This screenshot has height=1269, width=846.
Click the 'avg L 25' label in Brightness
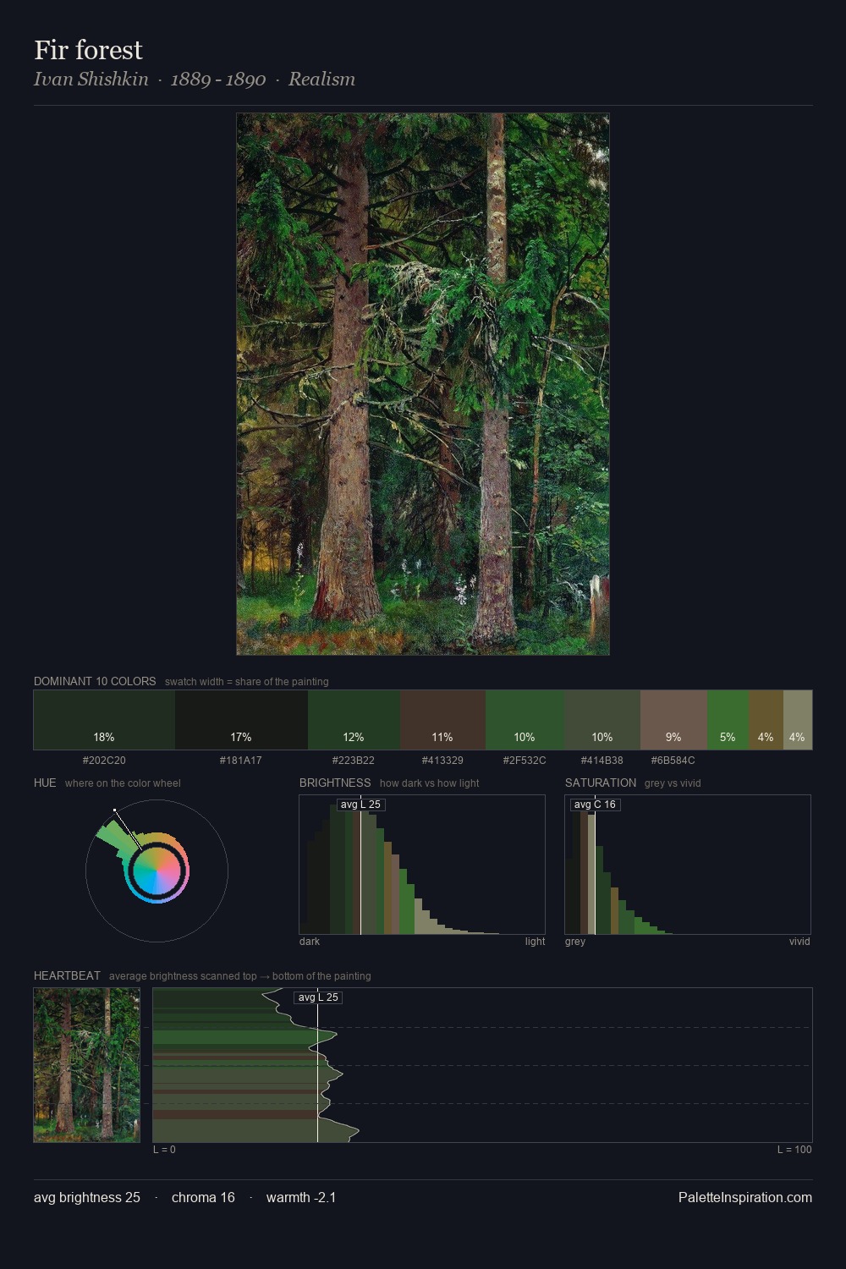(361, 805)
